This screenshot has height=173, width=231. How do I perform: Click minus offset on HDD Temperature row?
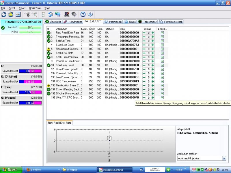coord(144,81)
